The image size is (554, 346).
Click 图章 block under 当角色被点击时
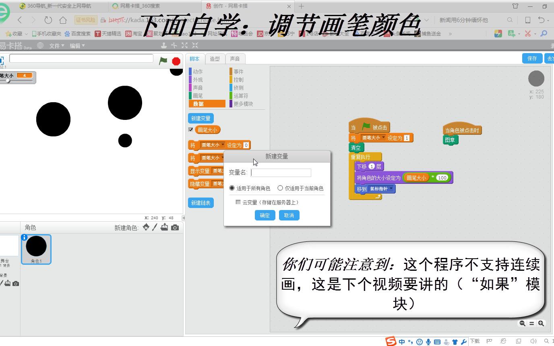(450, 140)
